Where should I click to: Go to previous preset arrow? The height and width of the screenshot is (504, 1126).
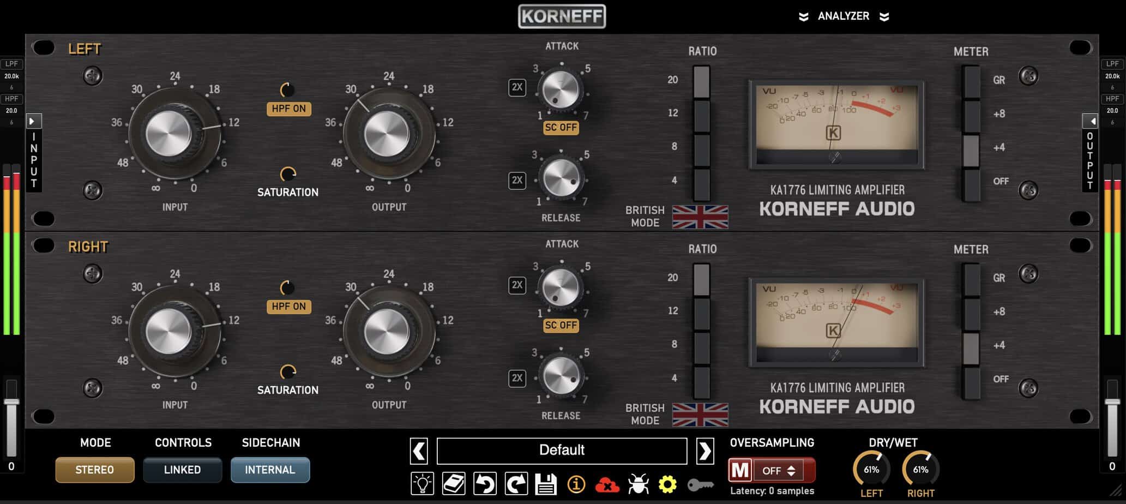tap(419, 451)
